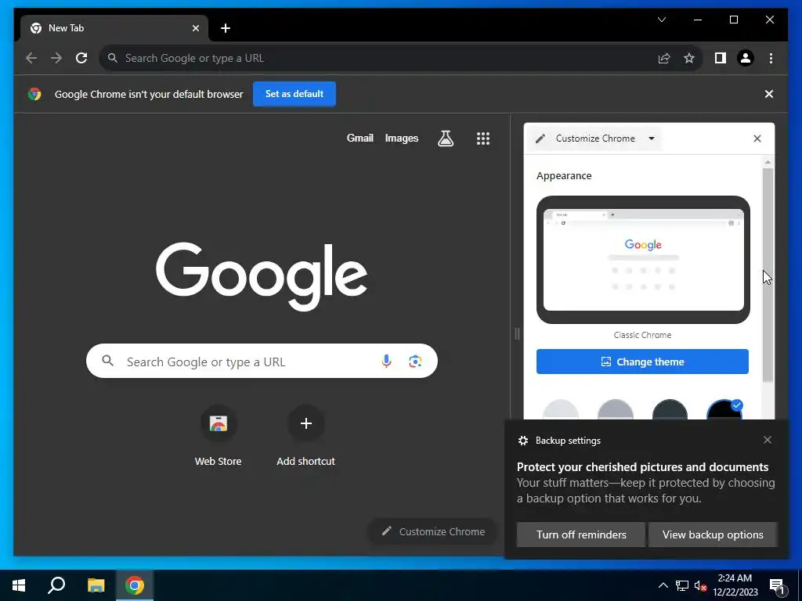This screenshot has height=601, width=802.
Task: Open File Explorer from the taskbar
Action: click(x=96, y=585)
